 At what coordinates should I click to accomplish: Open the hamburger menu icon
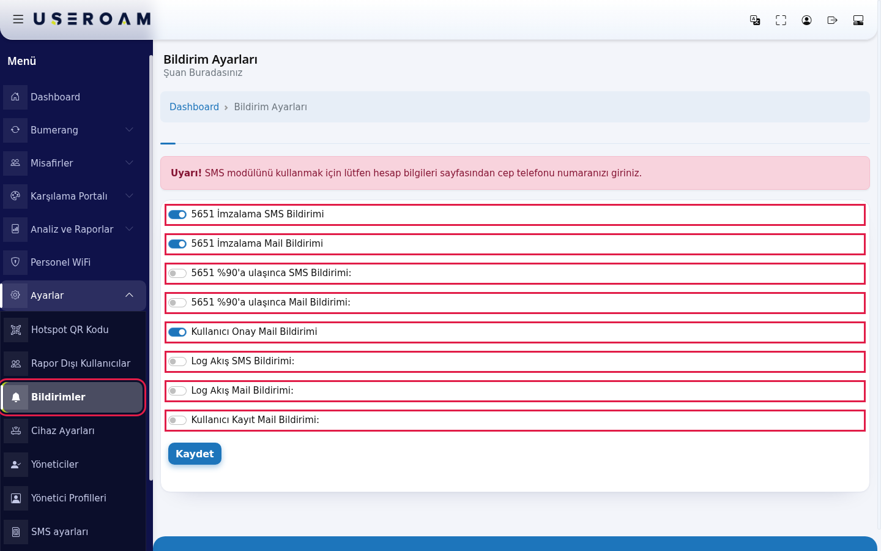(x=18, y=20)
